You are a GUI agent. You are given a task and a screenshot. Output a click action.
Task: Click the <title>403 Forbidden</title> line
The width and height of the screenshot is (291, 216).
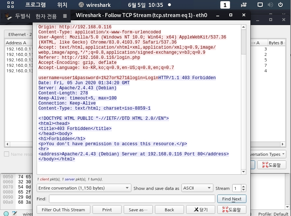pos(75,129)
